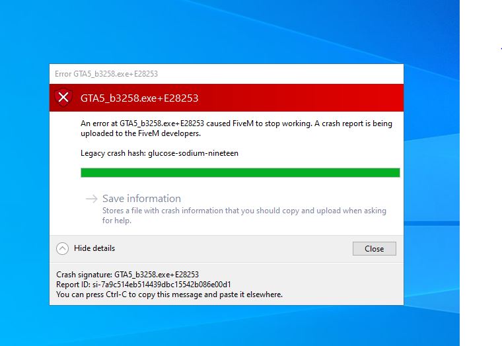Select the Legacy crash hash glucose-sodium-nineteen line
The width and height of the screenshot is (502, 346).
pos(159,153)
